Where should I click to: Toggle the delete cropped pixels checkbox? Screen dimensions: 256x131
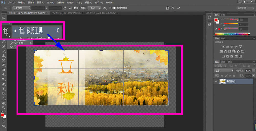coord(110,8)
